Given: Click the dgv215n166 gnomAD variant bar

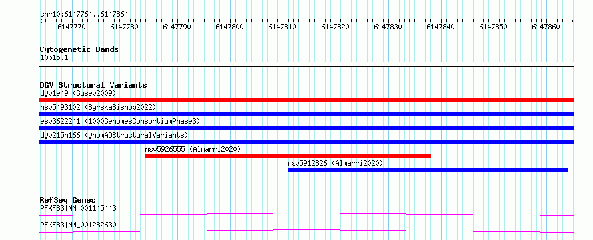Looking at the screenshot, I should (306, 142).
